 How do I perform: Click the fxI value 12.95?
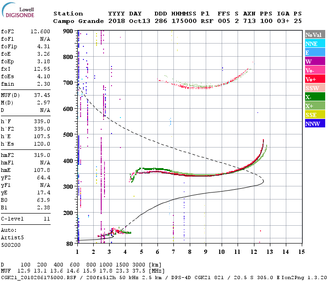pyautogui.click(x=42, y=69)
